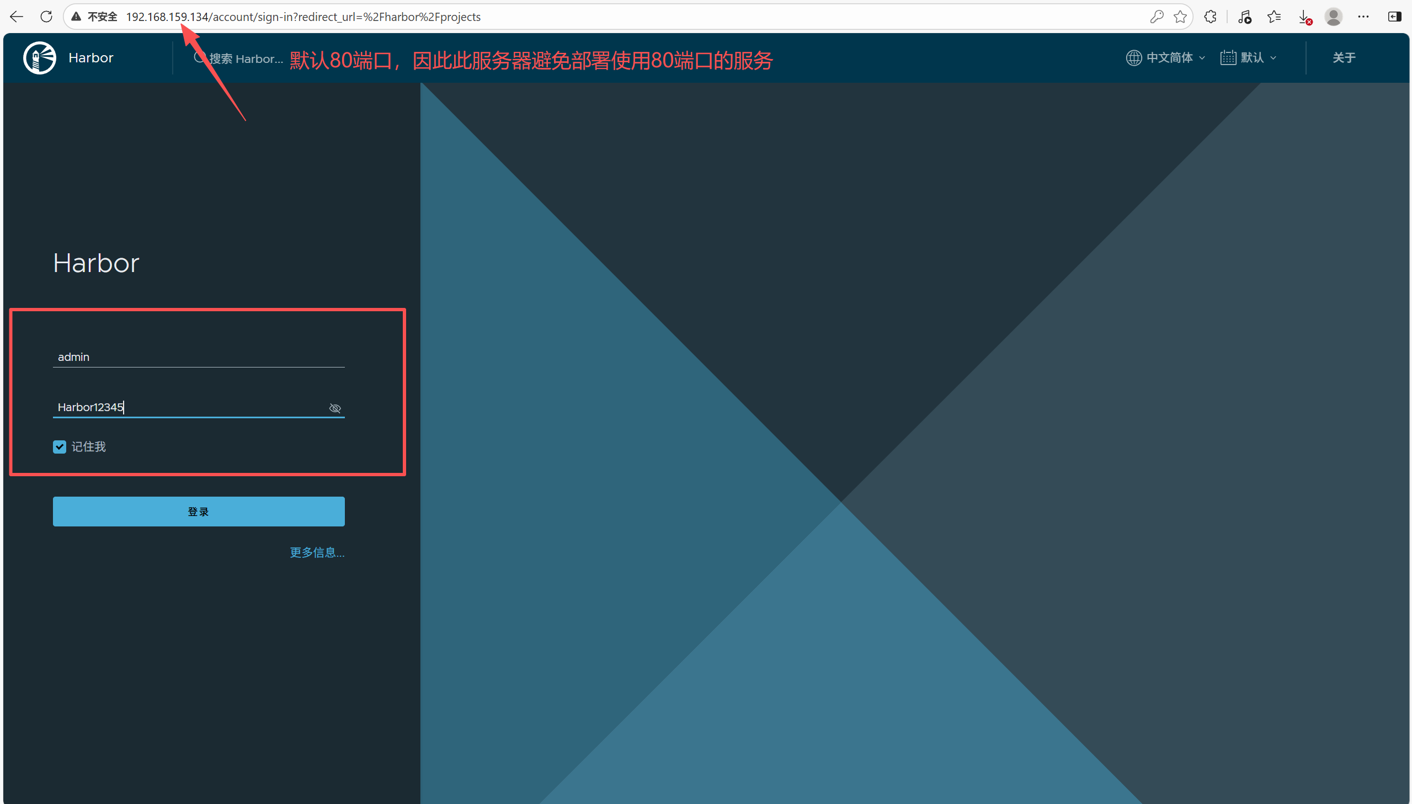
Task: Expand the 默认 date format dropdown
Action: pyautogui.click(x=1248, y=57)
